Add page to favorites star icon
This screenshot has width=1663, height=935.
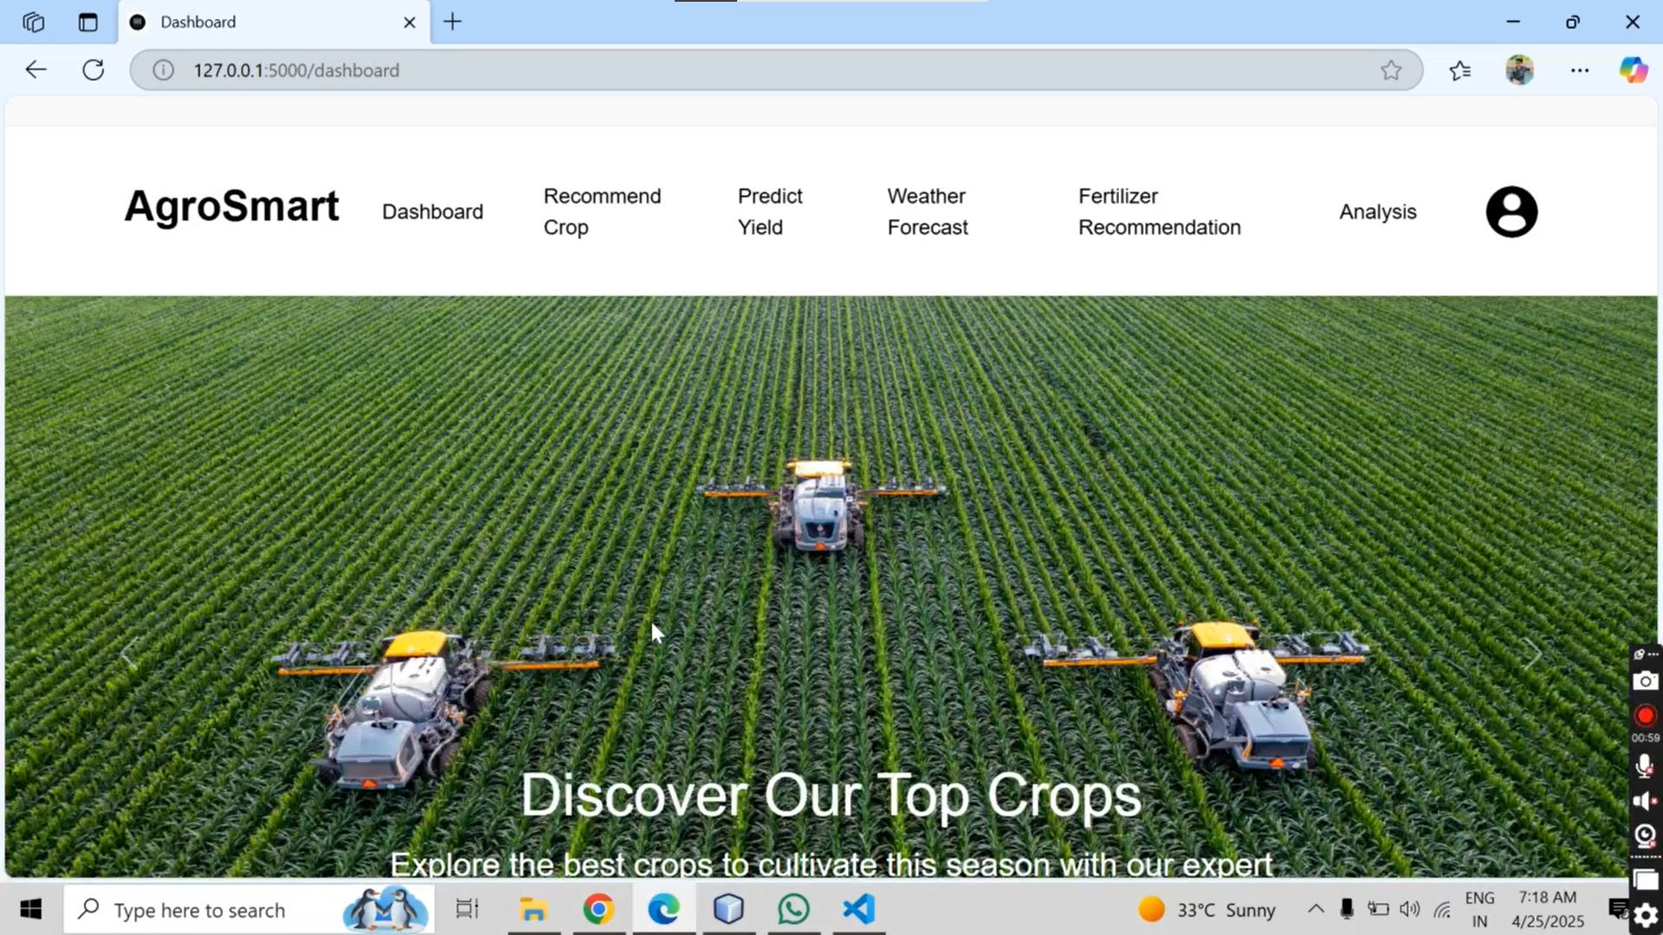click(x=1391, y=70)
